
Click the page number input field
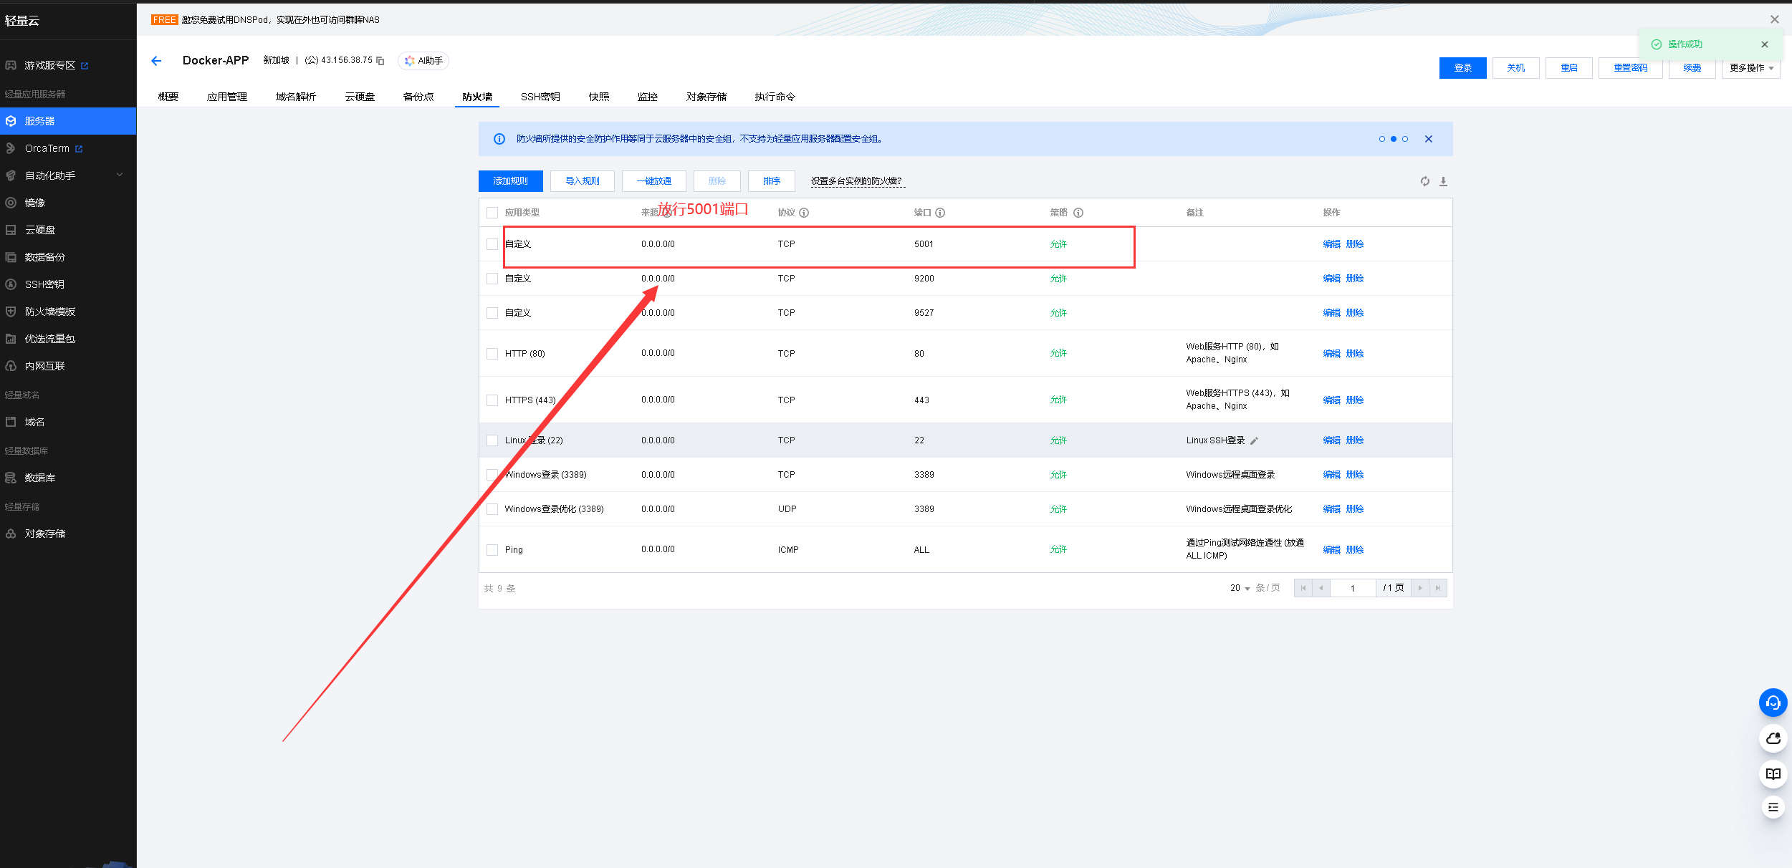(1352, 588)
